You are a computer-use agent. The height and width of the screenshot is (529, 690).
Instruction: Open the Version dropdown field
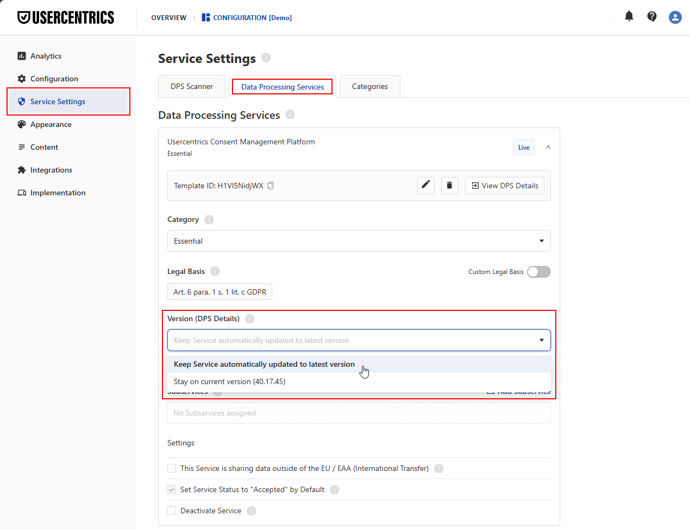pos(359,340)
